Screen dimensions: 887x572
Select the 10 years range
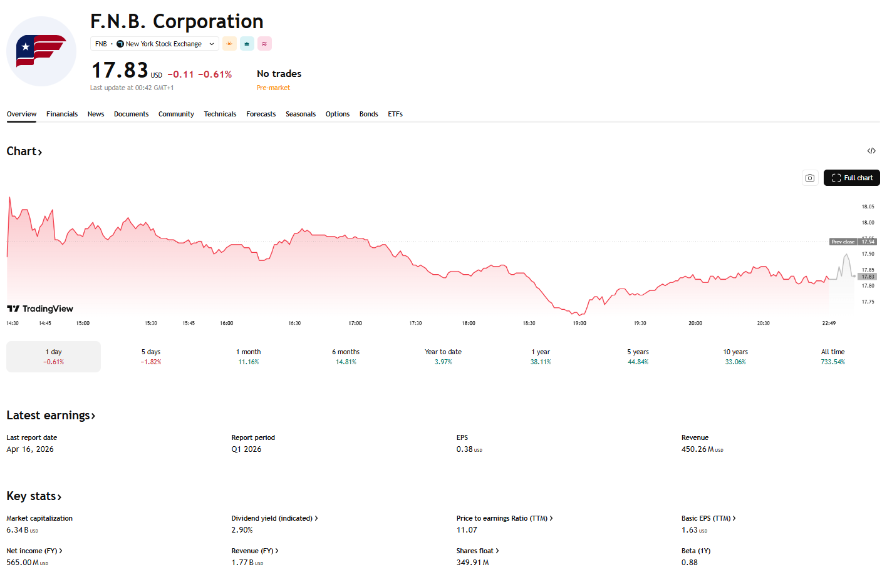(735, 357)
